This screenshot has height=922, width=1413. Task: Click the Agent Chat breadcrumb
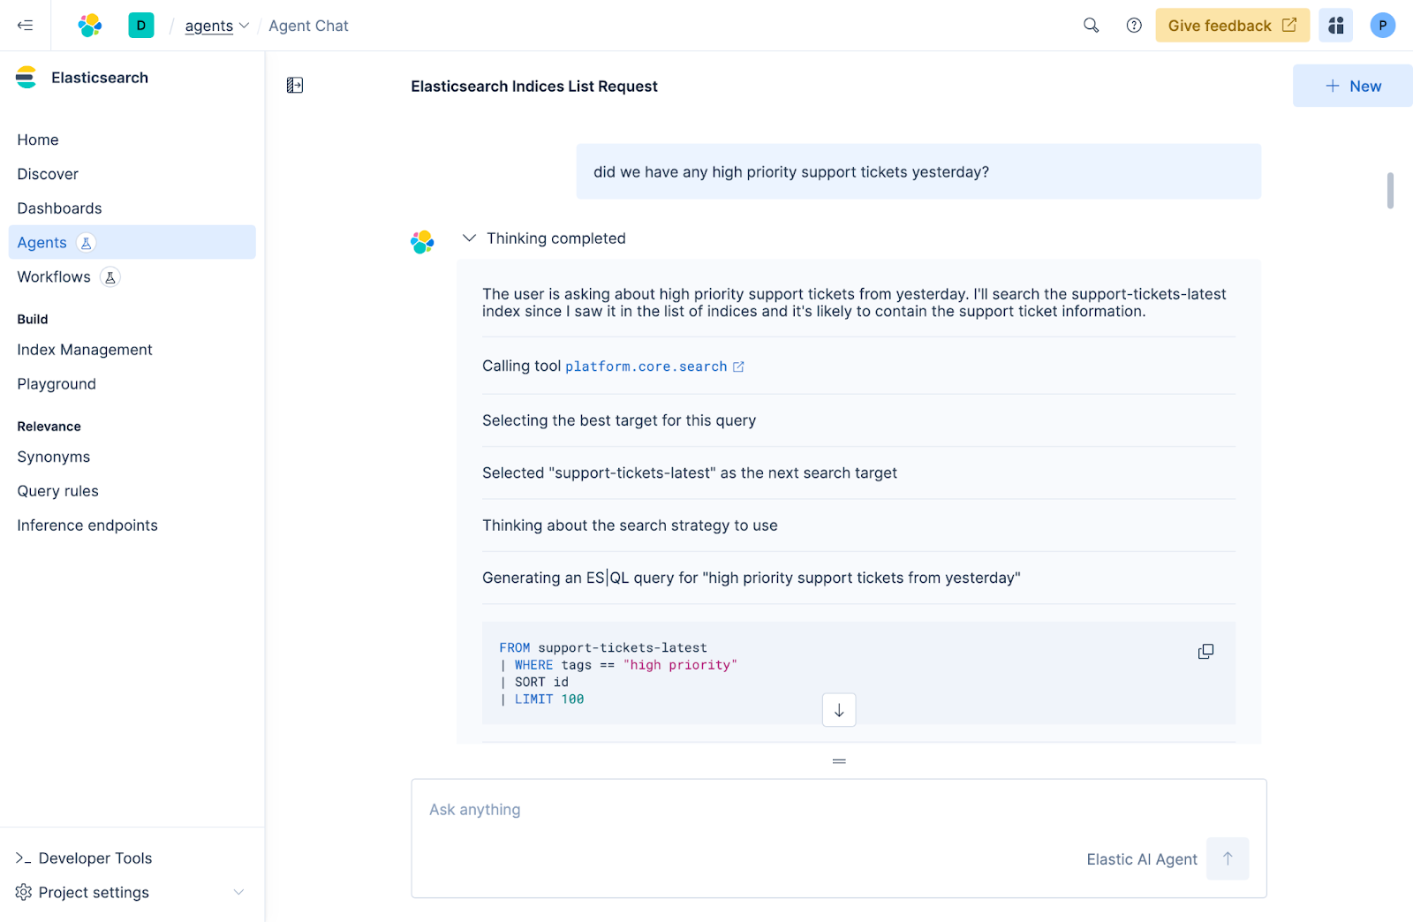point(308,26)
